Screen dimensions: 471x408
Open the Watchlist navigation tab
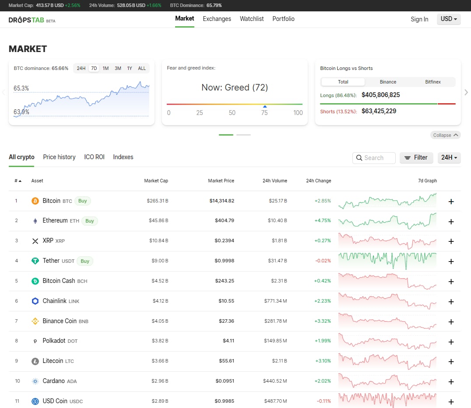(x=252, y=19)
